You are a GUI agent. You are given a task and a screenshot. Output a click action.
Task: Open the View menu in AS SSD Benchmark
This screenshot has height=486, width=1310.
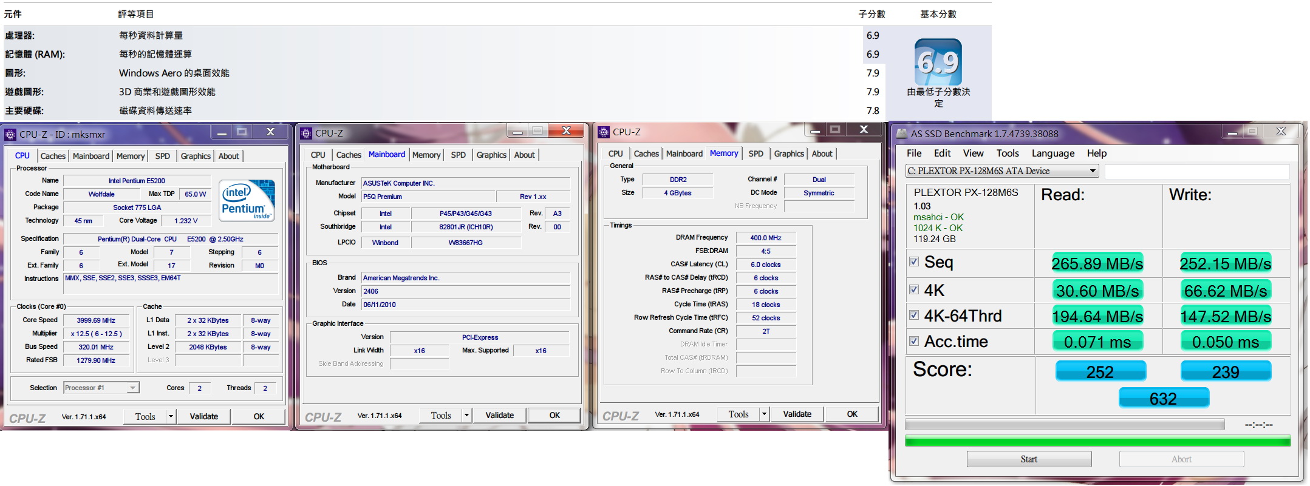pos(973,153)
